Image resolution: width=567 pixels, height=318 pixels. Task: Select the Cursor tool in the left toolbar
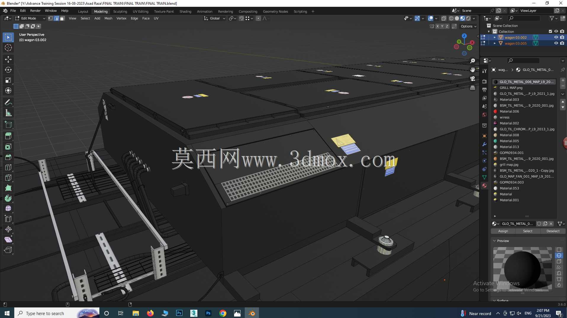pyautogui.click(x=8, y=48)
